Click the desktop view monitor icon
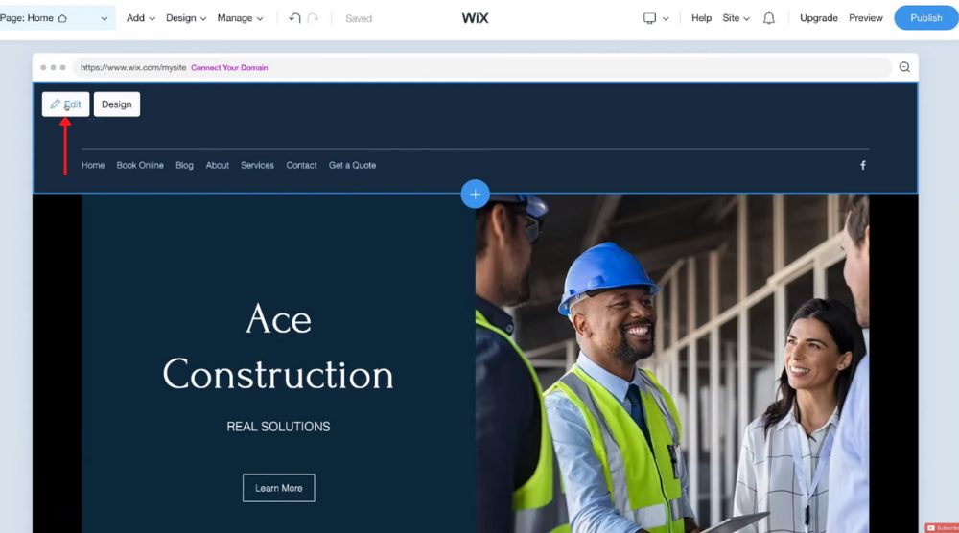The image size is (959, 533). pyautogui.click(x=649, y=18)
